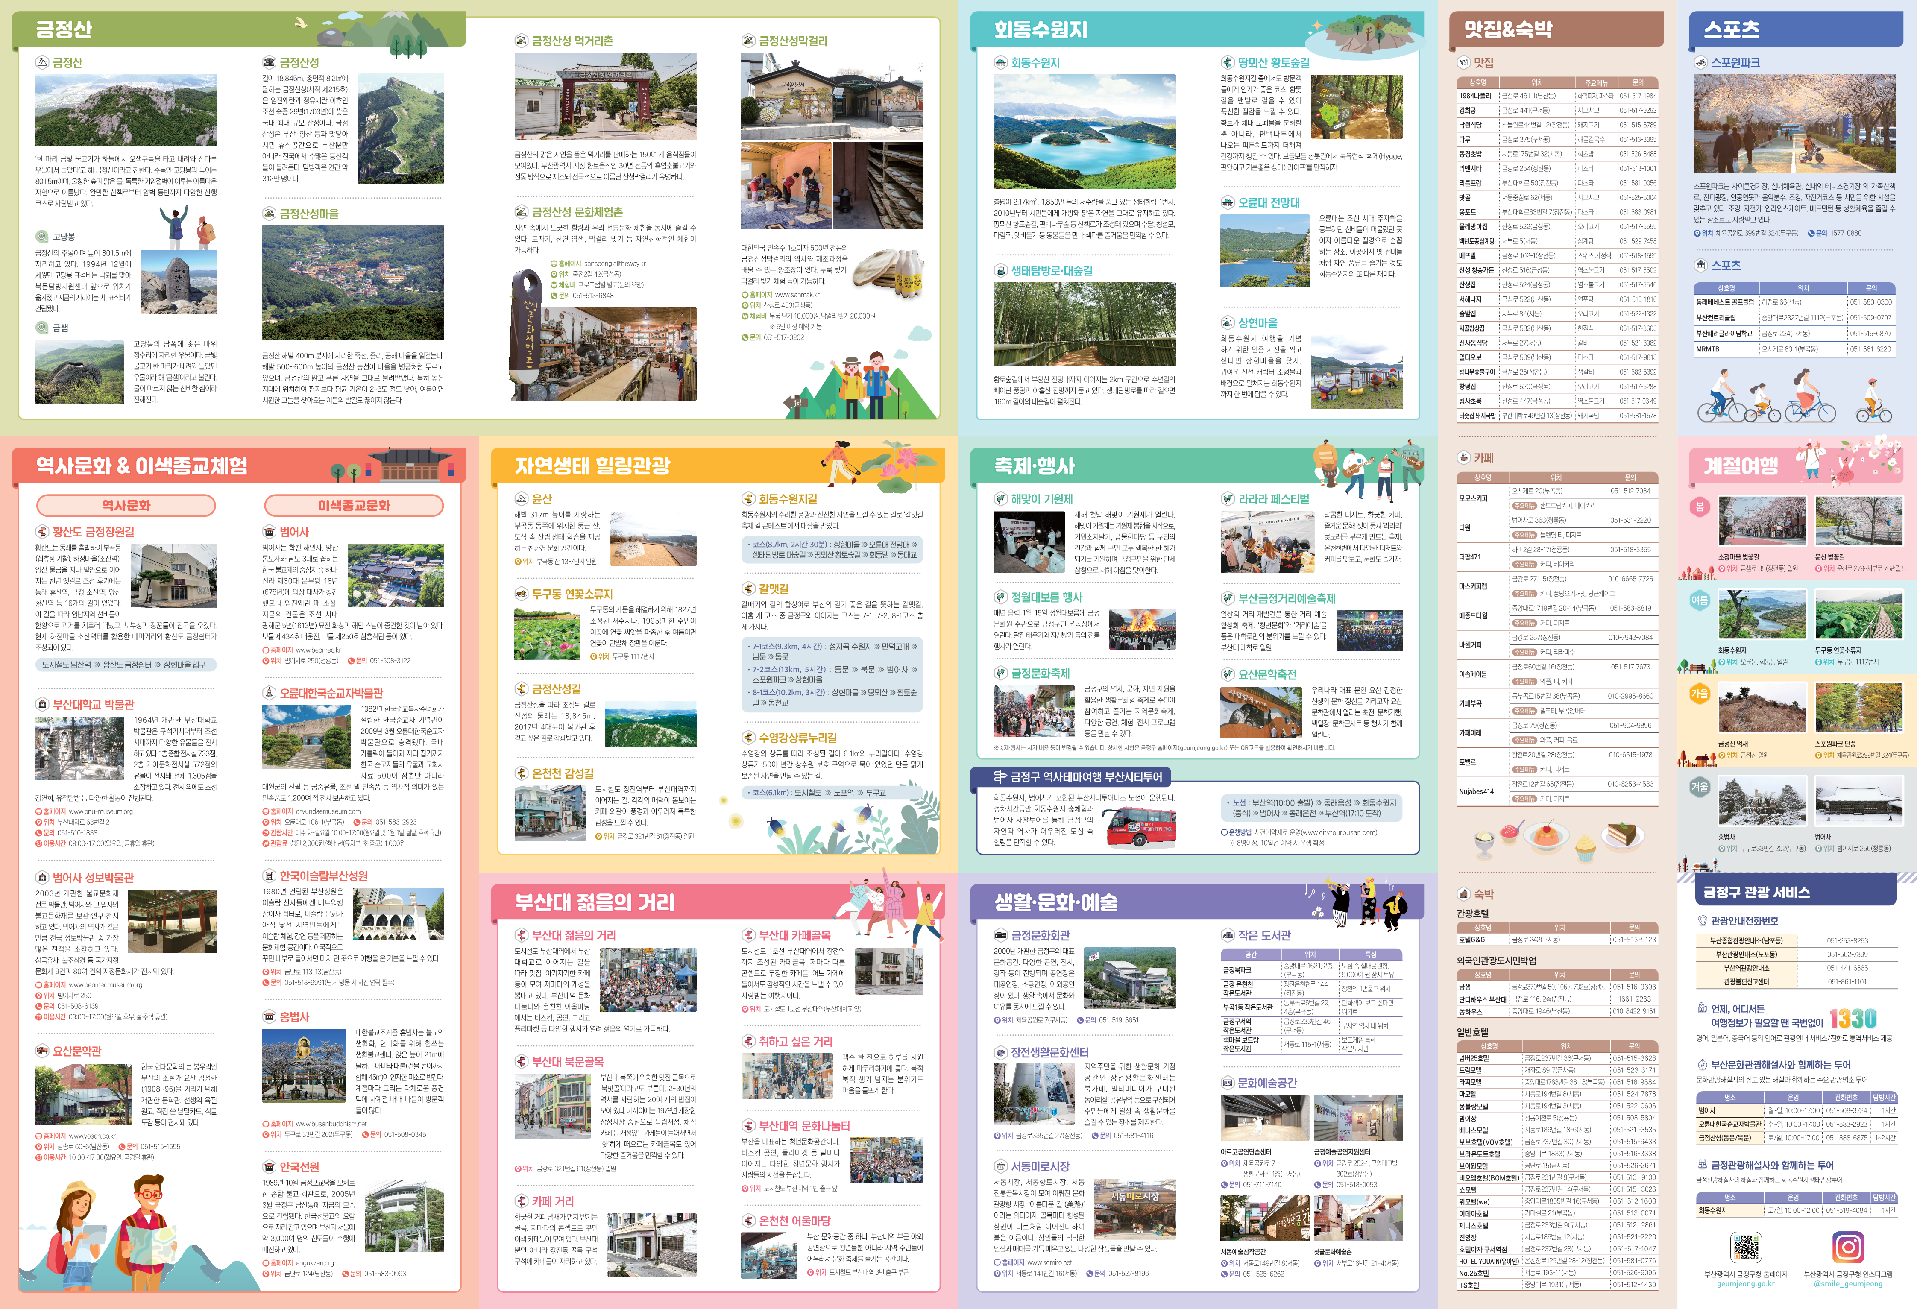Open the 생활·문화·예술 section banner
This screenshot has width=1917, height=1309.
1197,902
